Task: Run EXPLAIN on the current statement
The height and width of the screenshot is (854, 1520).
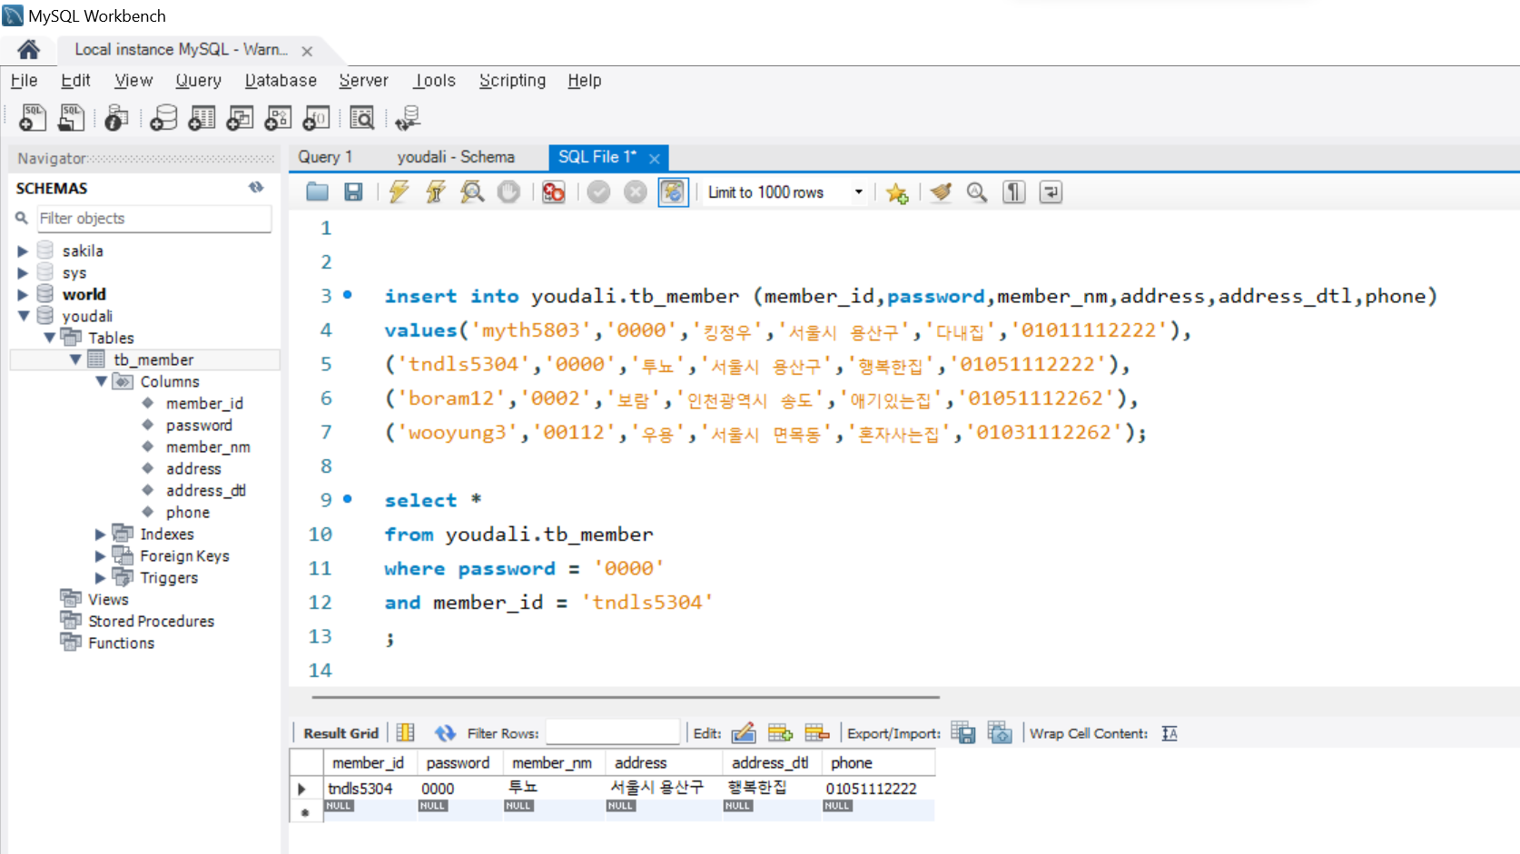Action: (472, 191)
